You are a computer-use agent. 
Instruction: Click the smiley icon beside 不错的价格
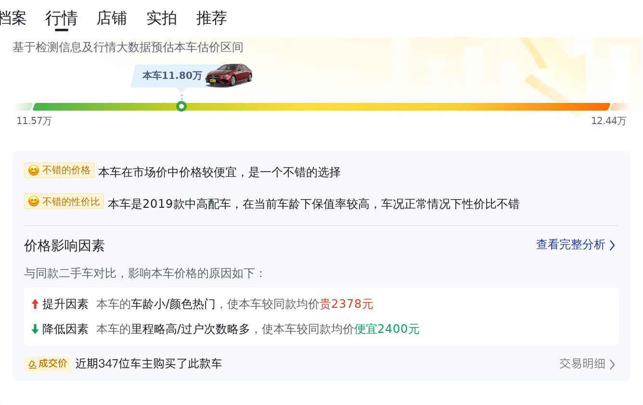[x=33, y=171]
